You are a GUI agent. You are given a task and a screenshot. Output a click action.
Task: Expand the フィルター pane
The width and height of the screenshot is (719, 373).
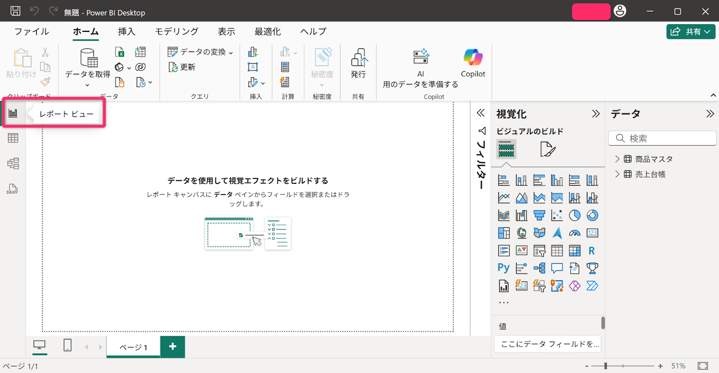[481, 113]
